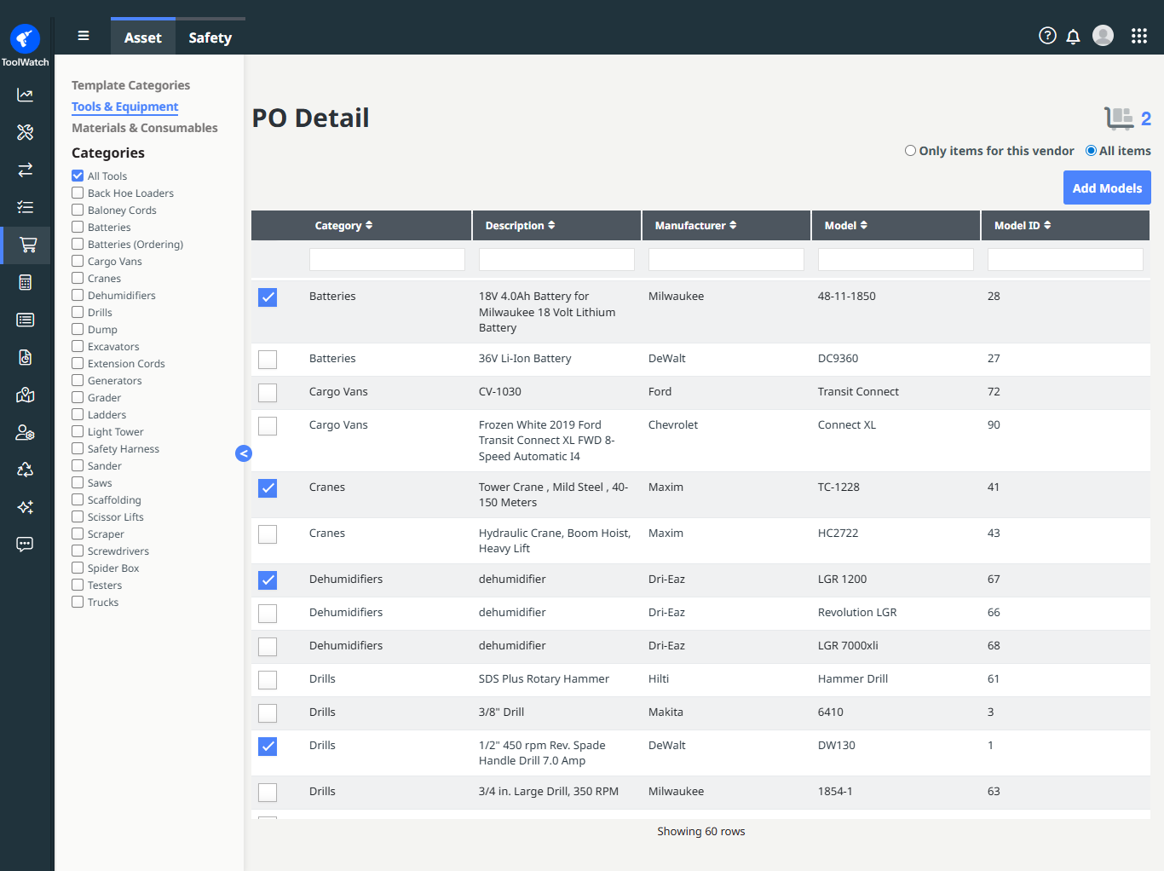The width and height of the screenshot is (1164, 871).
Task: Open Materials & Consumables template link
Action: pyautogui.click(x=144, y=128)
